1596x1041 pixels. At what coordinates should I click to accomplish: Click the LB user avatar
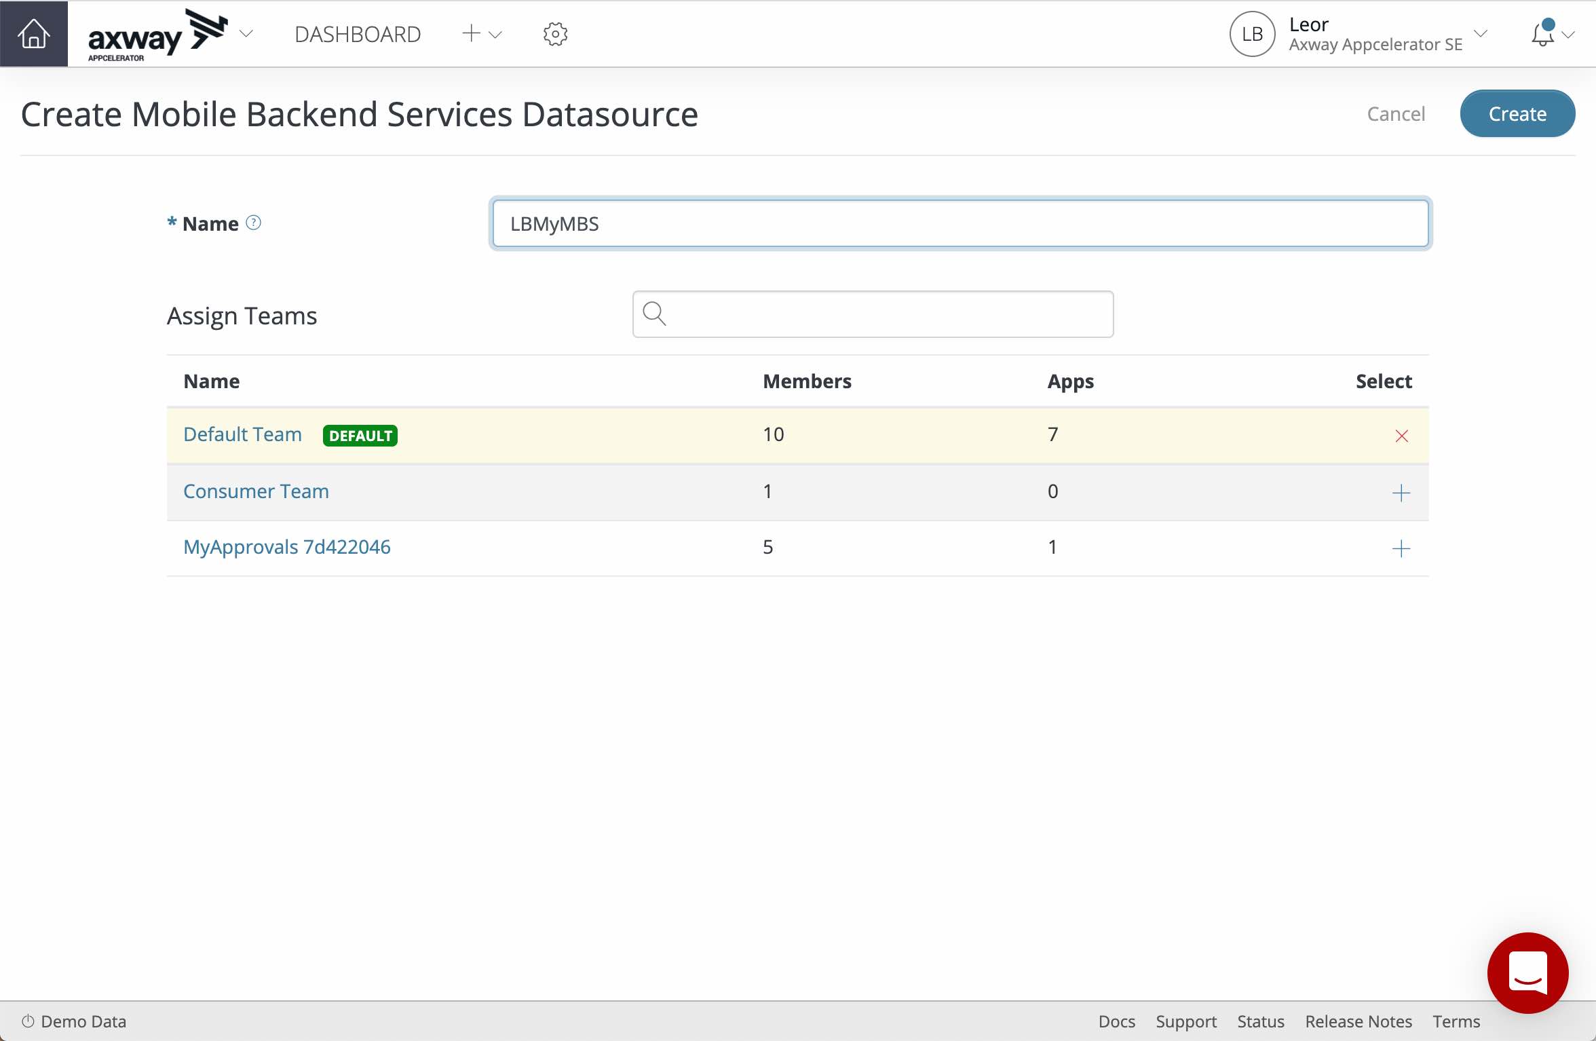pyautogui.click(x=1252, y=34)
